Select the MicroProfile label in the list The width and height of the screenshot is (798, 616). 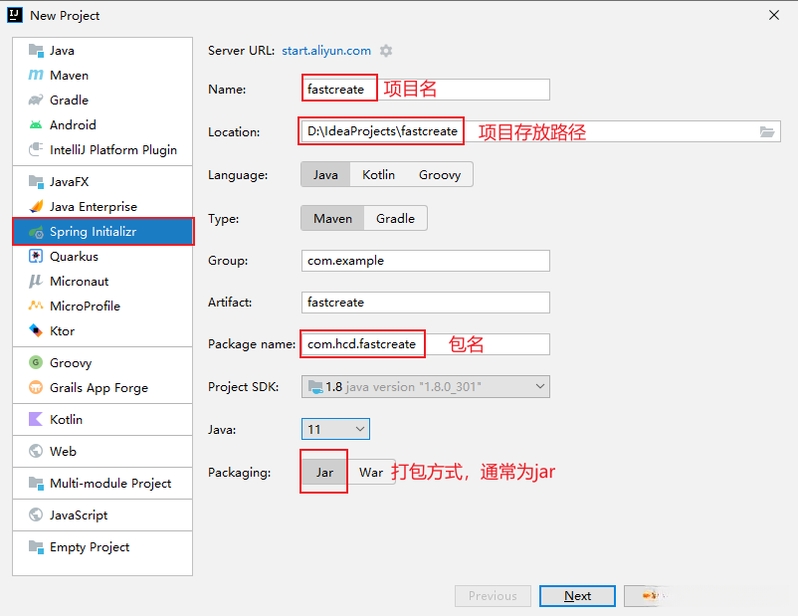pyautogui.click(x=85, y=306)
